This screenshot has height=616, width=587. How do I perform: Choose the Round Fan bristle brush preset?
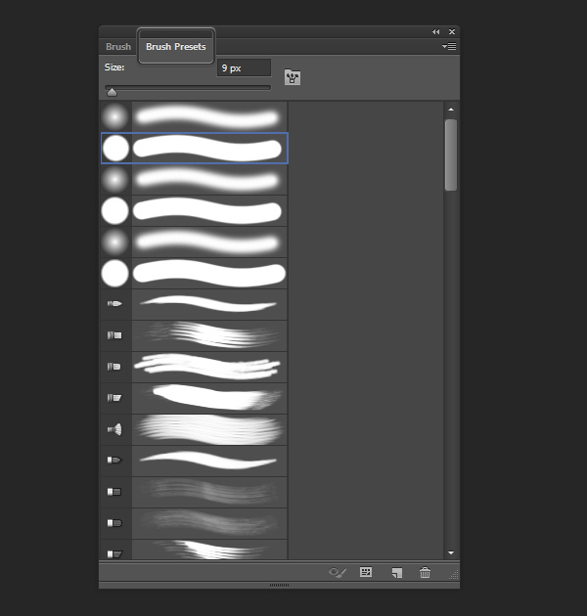[x=195, y=429]
